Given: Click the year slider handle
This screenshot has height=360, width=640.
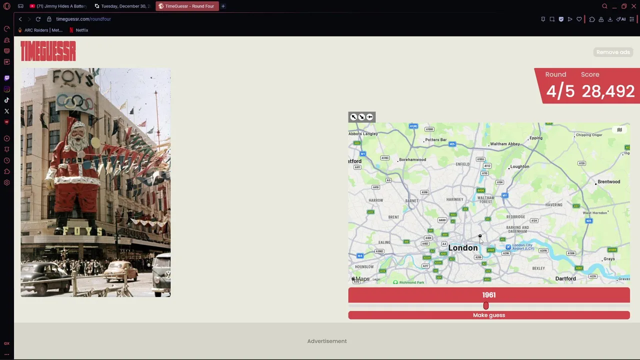Looking at the screenshot, I should [486, 305].
